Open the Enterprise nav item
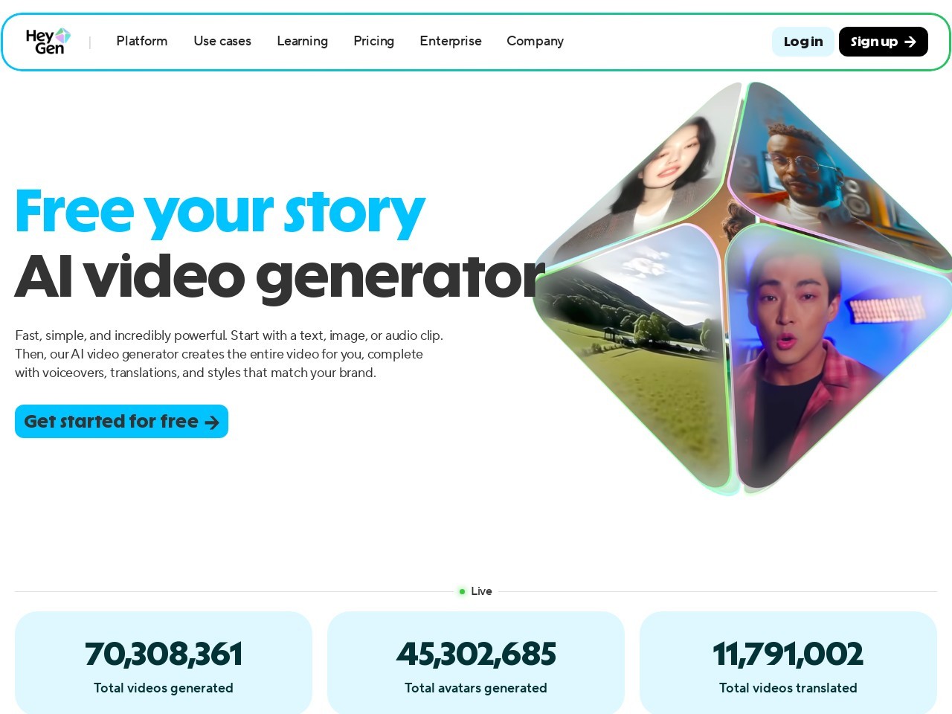 click(x=451, y=41)
